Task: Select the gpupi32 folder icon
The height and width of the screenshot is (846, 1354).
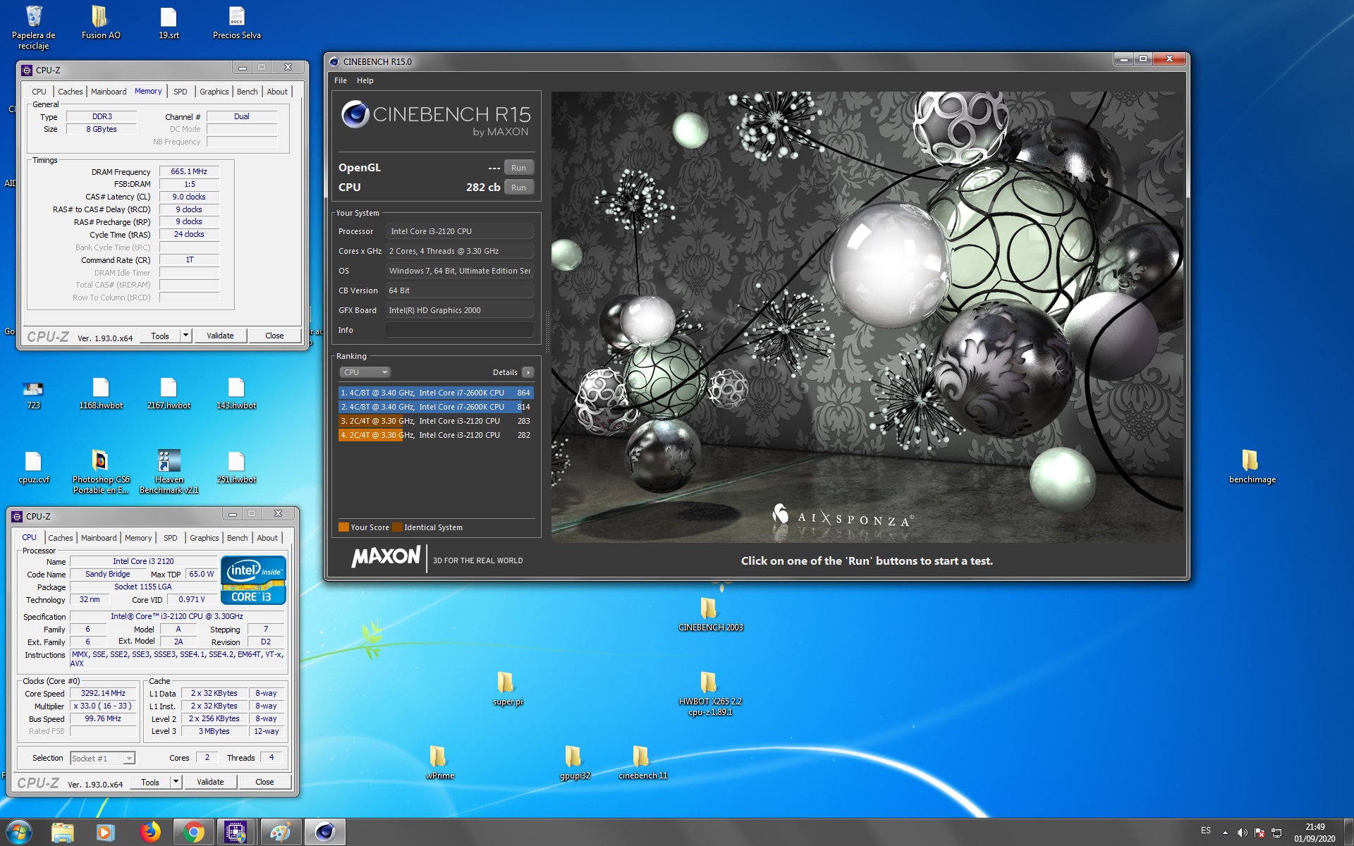Action: point(575,763)
